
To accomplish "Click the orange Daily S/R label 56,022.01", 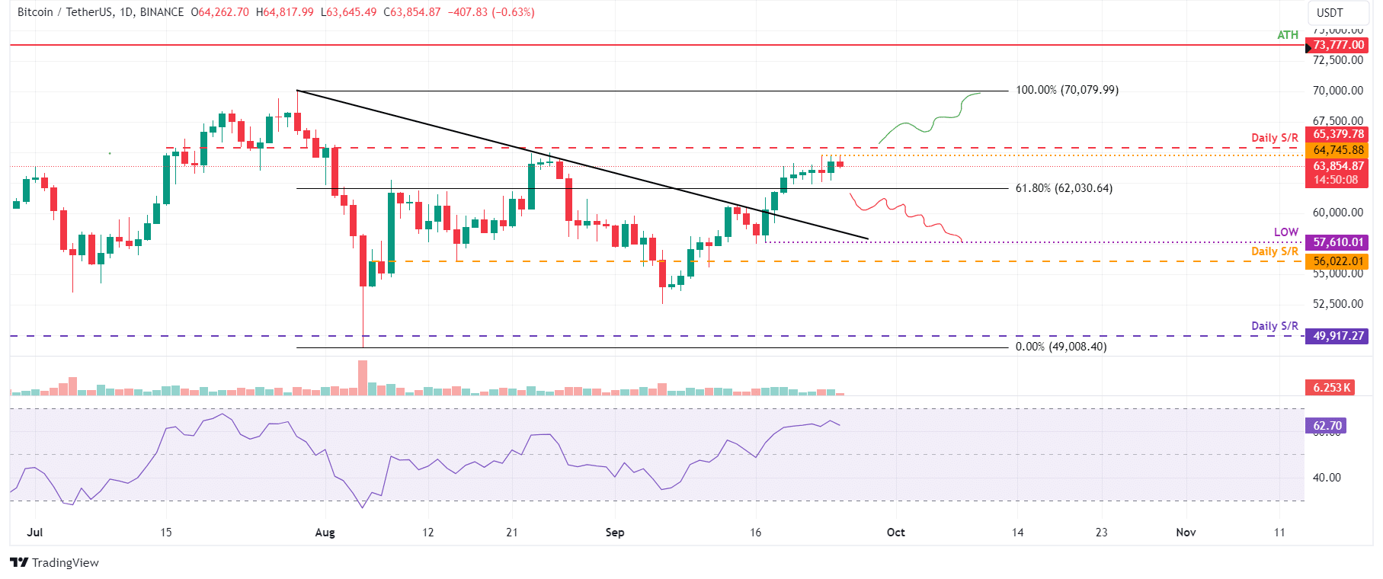I will point(1337,261).
